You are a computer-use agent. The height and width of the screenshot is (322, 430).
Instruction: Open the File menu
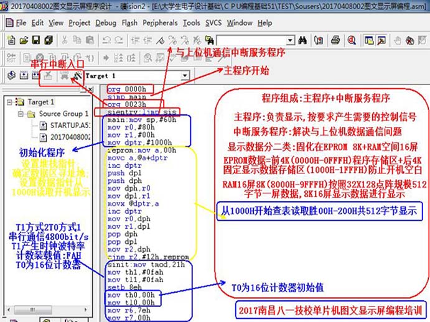click(21, 23)
